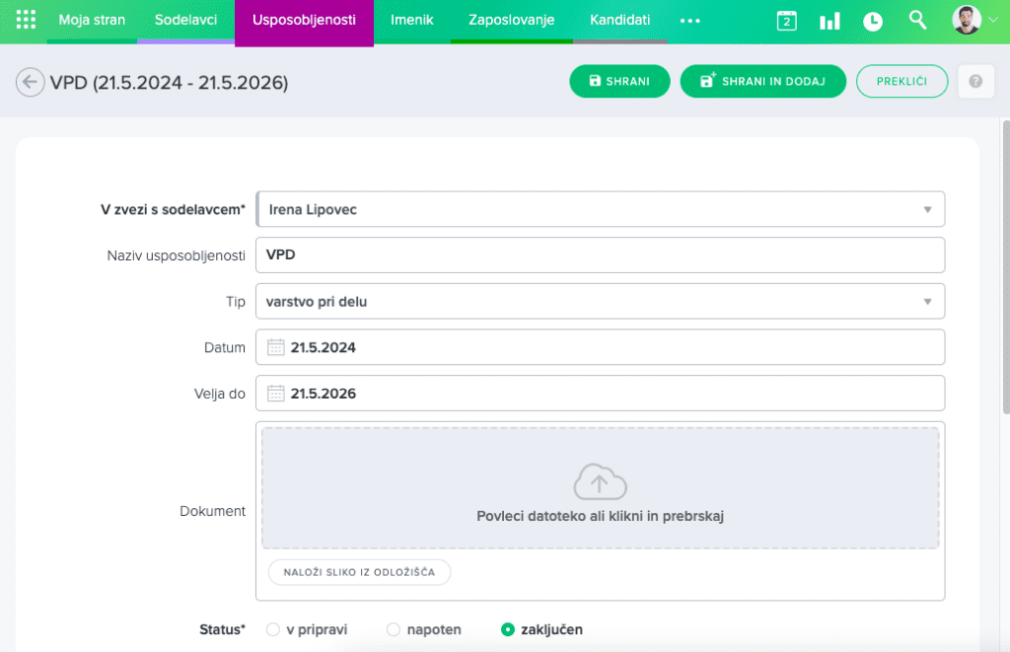This screenshot has height=652, width=1010.
Task: Switch to the Sodelavci tab
Action: (185, 21)
